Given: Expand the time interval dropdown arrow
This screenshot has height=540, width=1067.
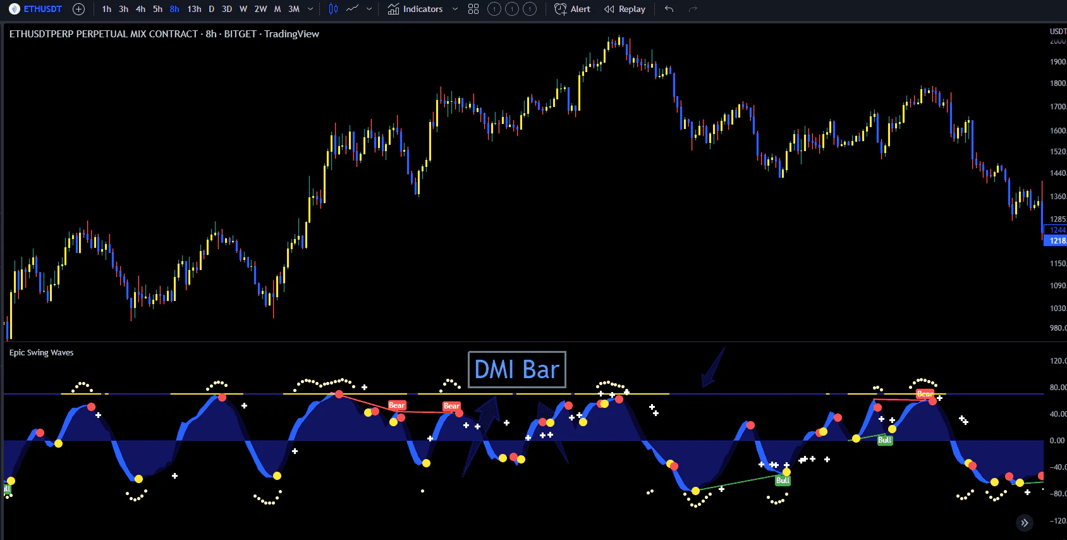Looking at the screenshot, I should [310, 9].
